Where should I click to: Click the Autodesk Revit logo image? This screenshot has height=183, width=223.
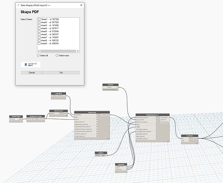pyautogui.click(x=31, y=64)
